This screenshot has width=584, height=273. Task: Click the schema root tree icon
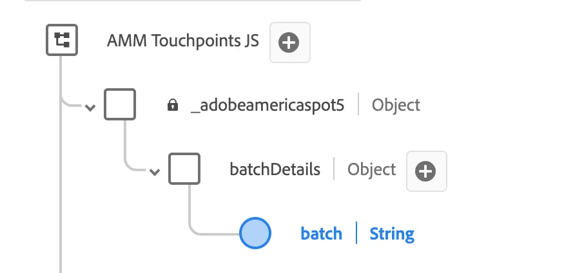pyautogui.click(x=62, y=40)
